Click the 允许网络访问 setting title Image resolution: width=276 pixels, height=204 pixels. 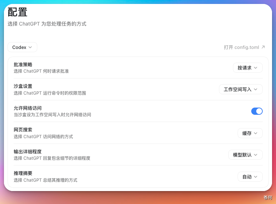[28, 108]
